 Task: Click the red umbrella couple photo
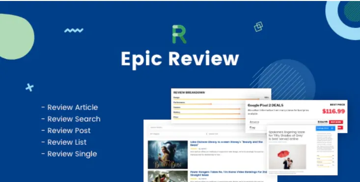[x=287, y=157]
